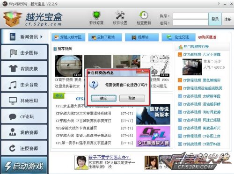Open the 狼牙传说新版本 banner
This screenshot has height=174, width=234.
153,115
